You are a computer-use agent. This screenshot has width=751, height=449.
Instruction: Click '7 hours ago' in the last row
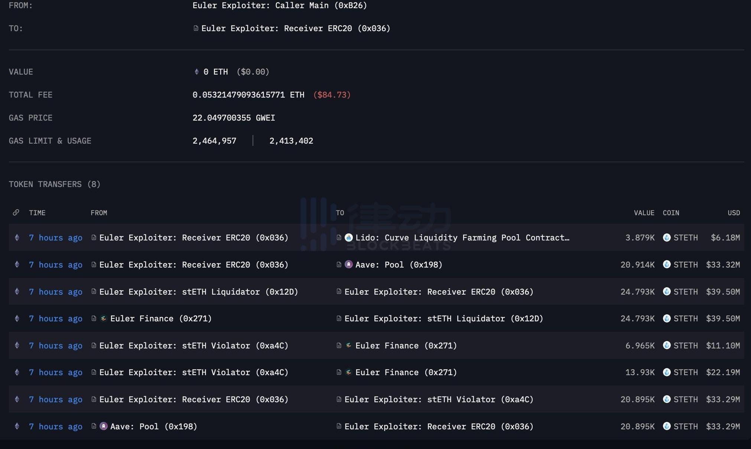coord(56,426)
